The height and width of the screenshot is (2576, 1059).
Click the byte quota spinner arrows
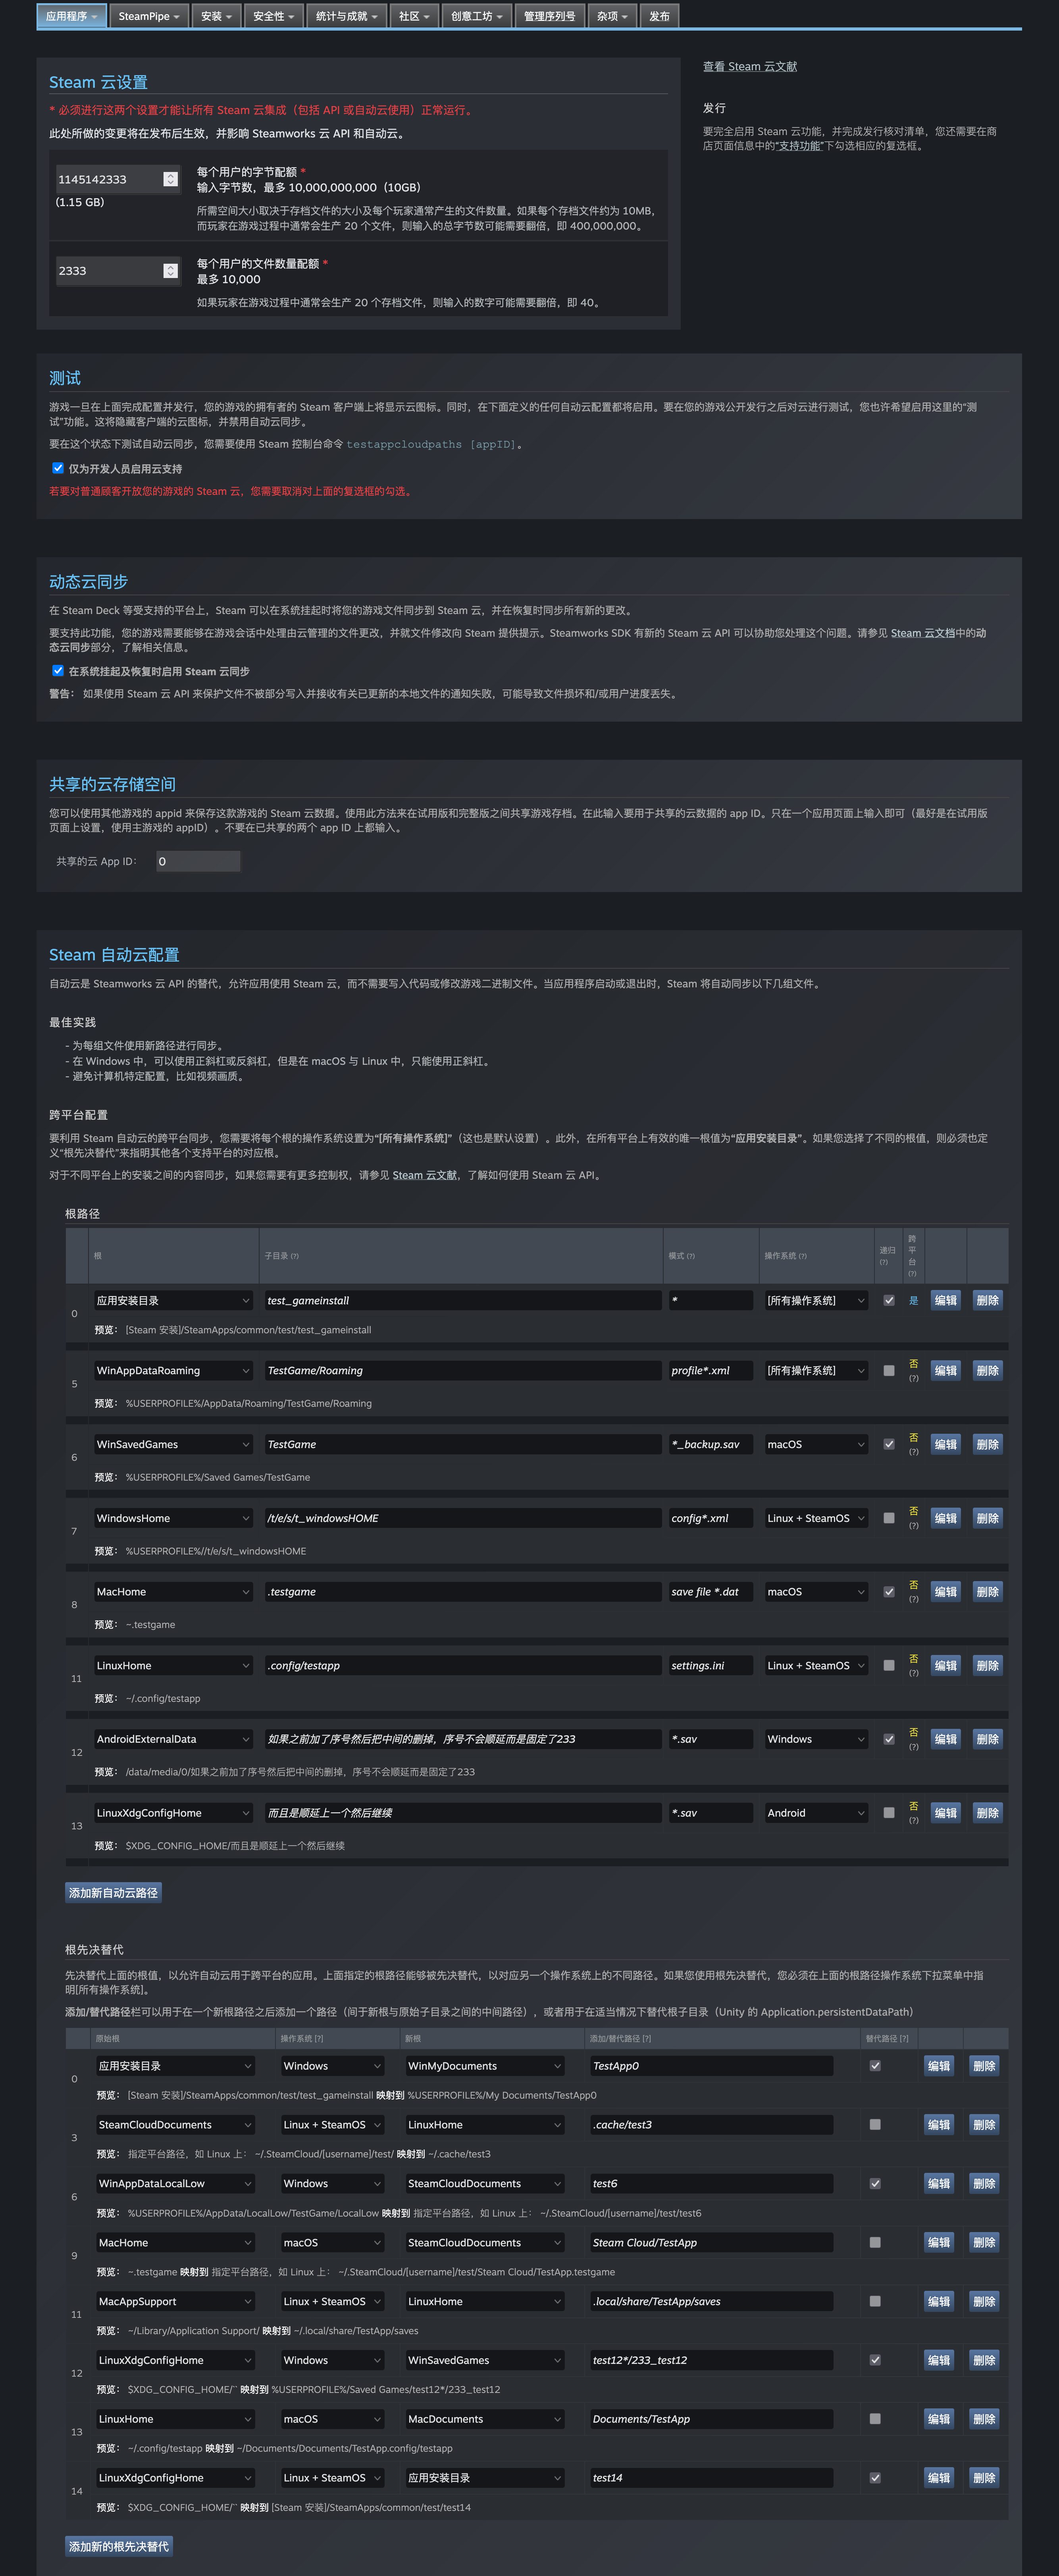(171, 179)
